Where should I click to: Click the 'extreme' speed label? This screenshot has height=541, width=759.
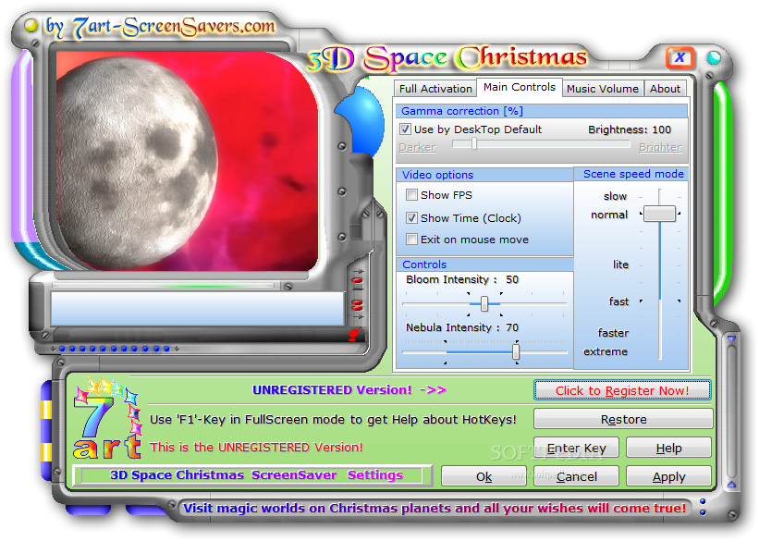(x=605, y=351)
